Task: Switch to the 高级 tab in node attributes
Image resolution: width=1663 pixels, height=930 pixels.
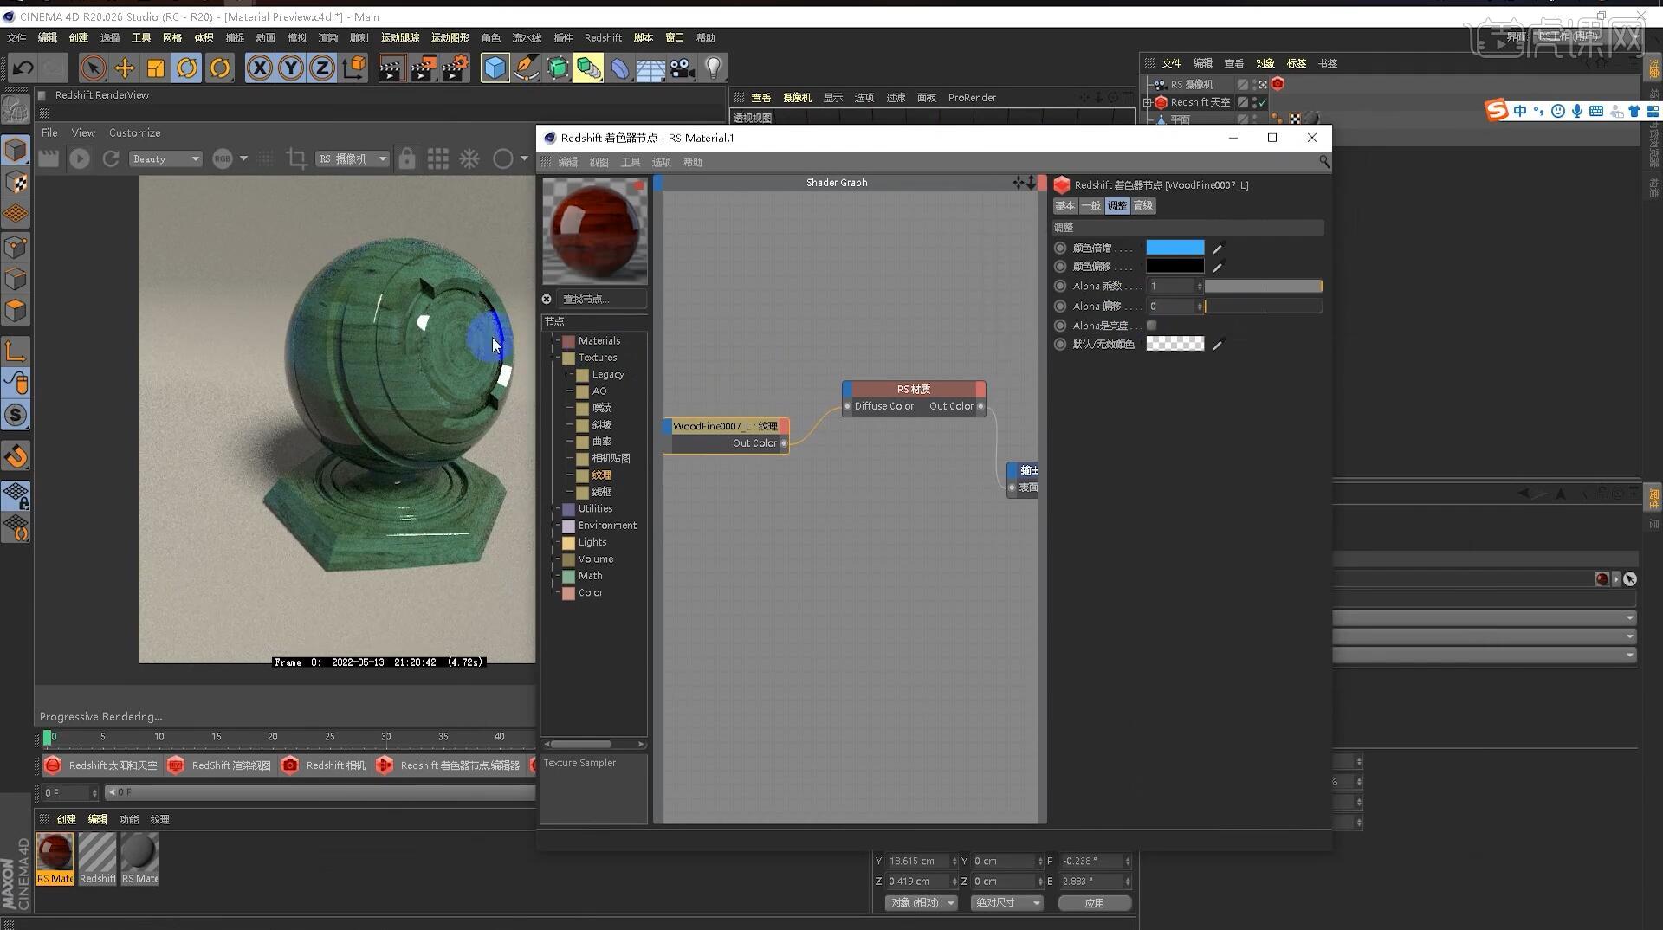Action: point(1142,205)
